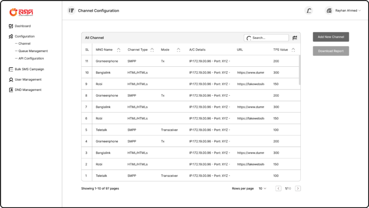369x208 pixels.
Task: Click the fakewebsite URL in row 9
Action: (x=251, y=84)
